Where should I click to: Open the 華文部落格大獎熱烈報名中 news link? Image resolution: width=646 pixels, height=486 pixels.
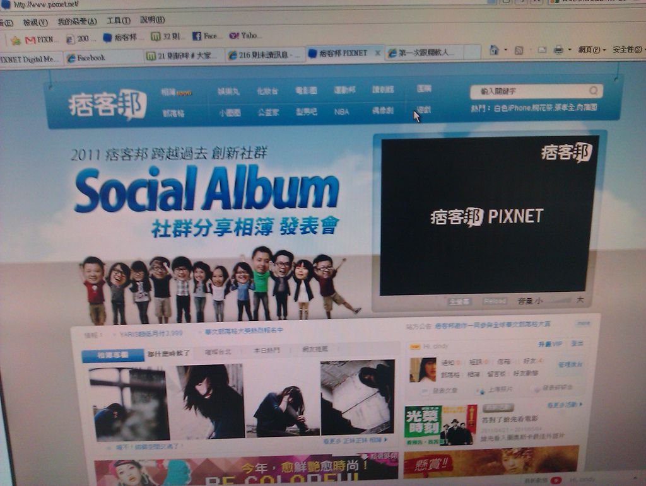(244, 331)
